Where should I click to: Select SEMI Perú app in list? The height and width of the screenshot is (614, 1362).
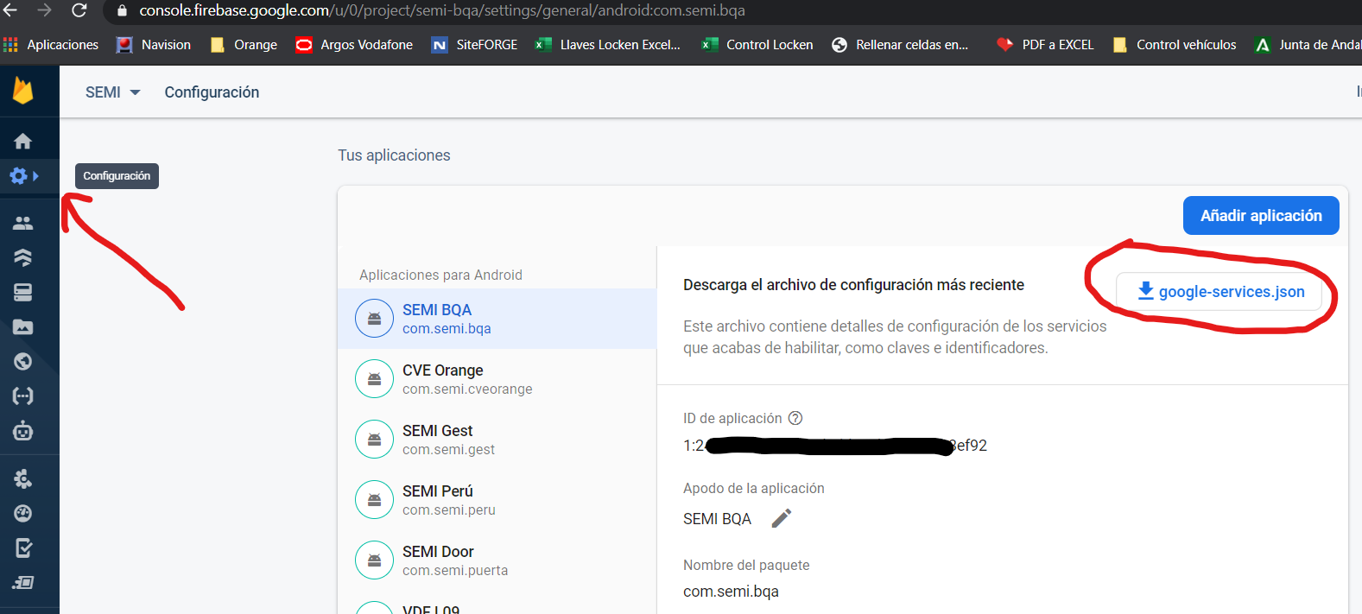497,500
